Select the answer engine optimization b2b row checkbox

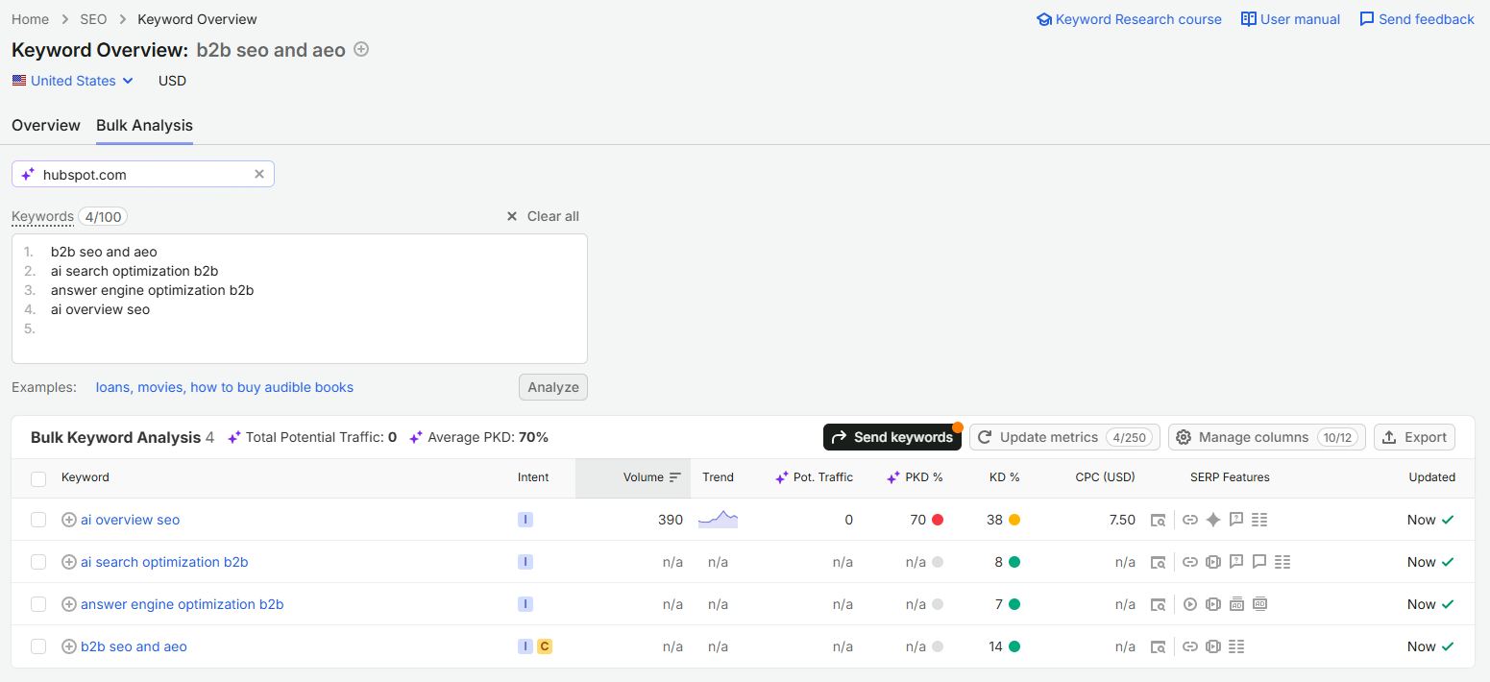(38, 604)
